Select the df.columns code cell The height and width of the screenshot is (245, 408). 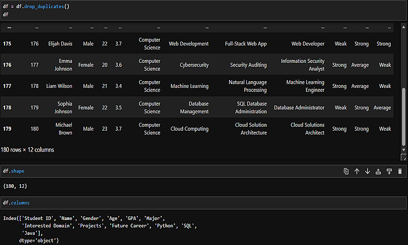coord(153,203)
